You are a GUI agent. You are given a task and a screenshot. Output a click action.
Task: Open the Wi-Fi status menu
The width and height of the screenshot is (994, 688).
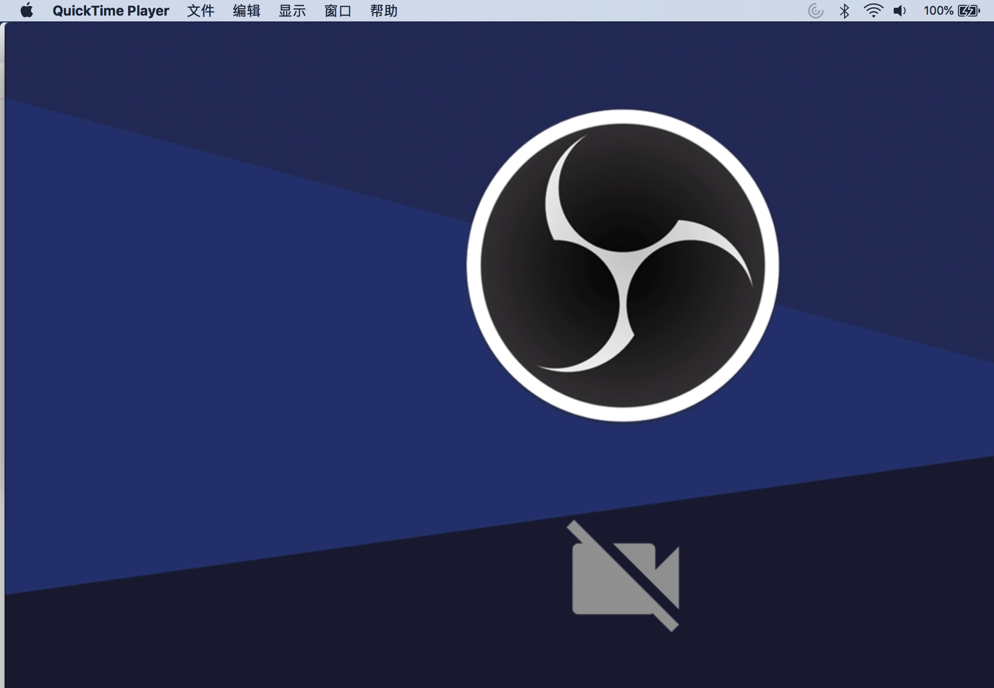point(873,10)
